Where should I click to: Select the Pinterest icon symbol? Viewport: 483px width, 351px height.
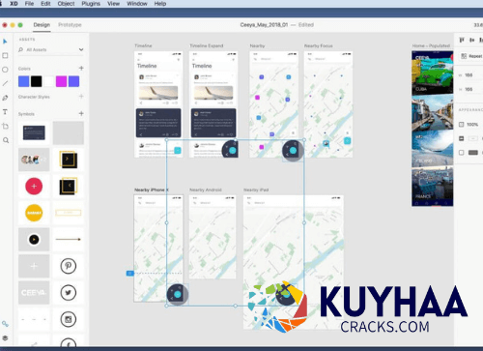point(69,266)
